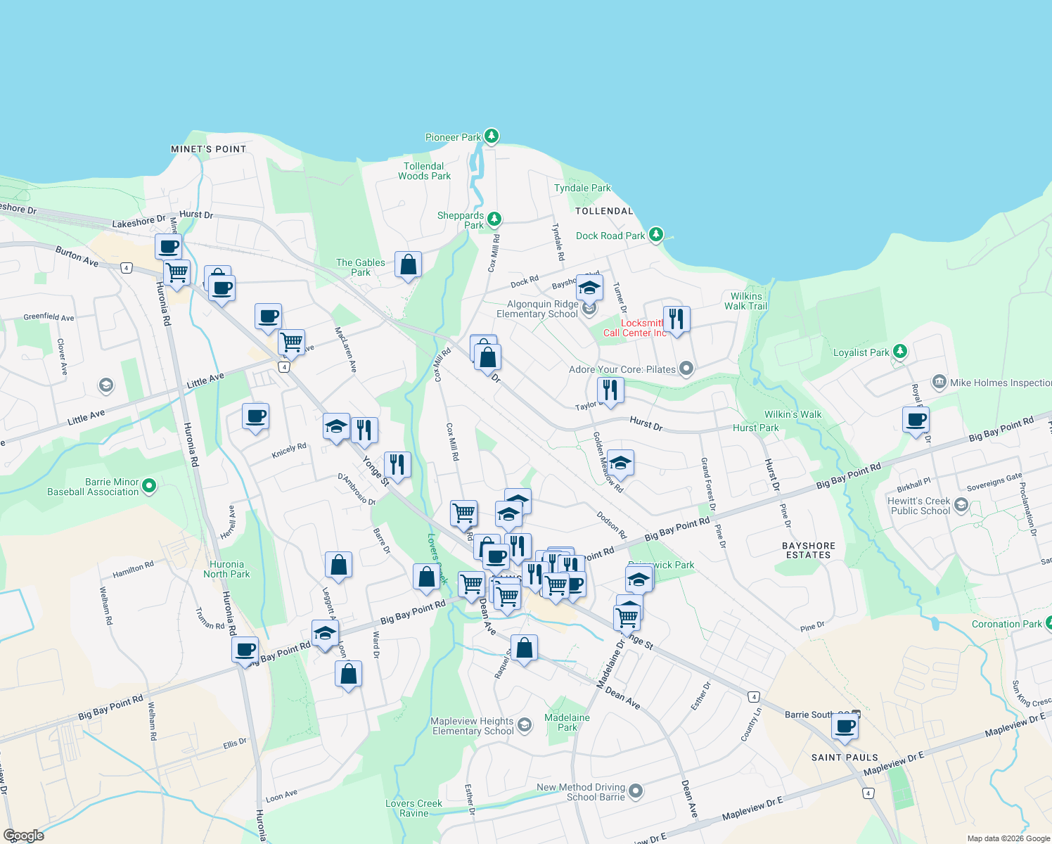The image size is (1052, 844).
Task: Click the Dock Road Park tree icon
Action: coord(655,235)
